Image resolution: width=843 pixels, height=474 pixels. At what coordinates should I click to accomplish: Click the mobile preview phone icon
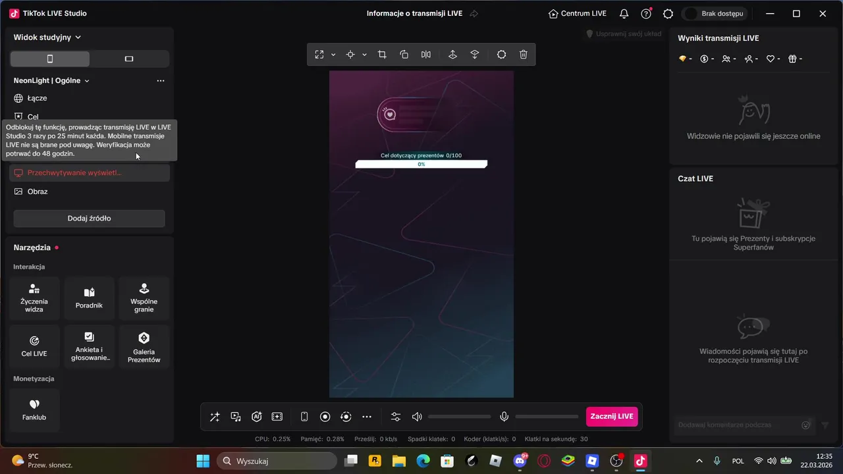[304, 417]
